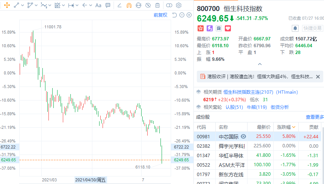Open the line drawing tool dropdown arrow
Image resolution: width=324 pixels, height=184 pixels.
(x=23, y=5)
